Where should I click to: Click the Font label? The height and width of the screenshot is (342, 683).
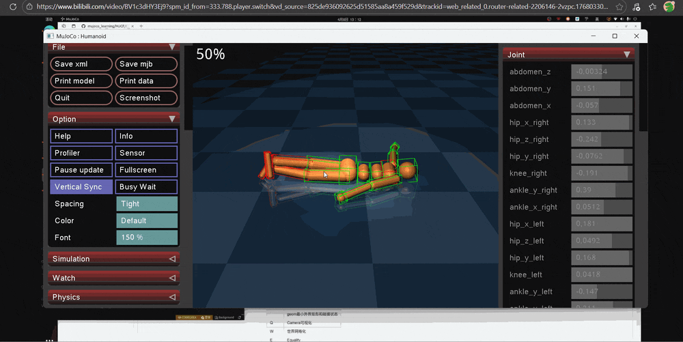pos(62,238)
